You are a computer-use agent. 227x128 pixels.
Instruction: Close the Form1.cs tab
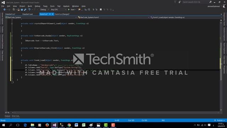tap(52, 14)
